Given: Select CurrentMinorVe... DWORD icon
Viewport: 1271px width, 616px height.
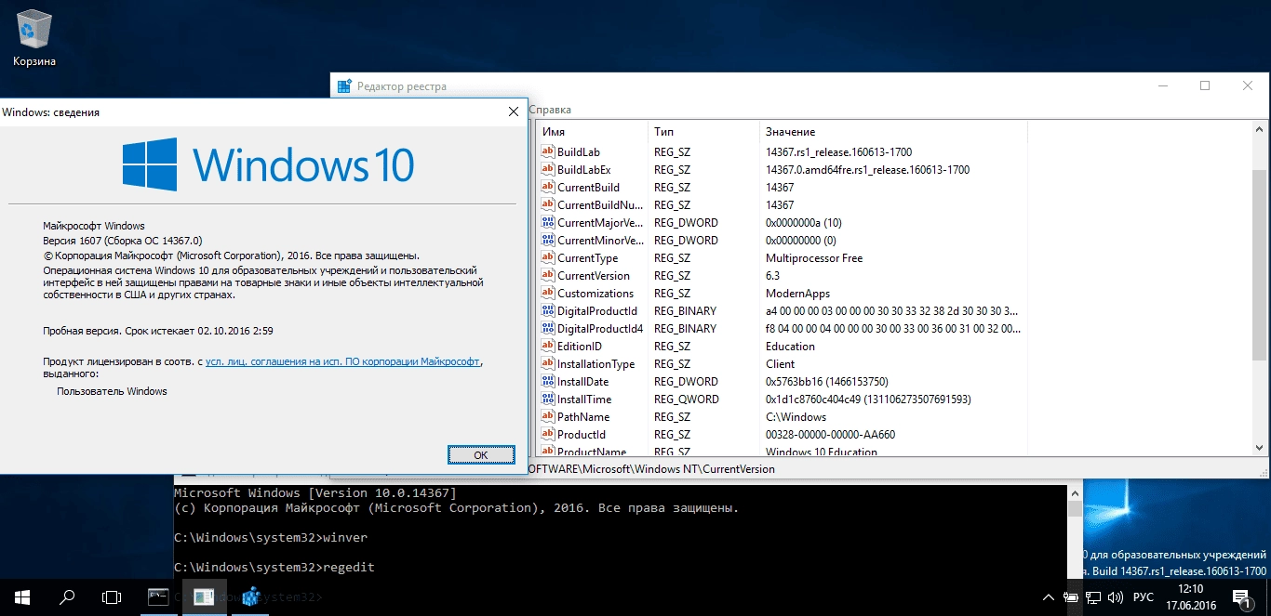Looking at the screenshot, I should tap(548, 240).
